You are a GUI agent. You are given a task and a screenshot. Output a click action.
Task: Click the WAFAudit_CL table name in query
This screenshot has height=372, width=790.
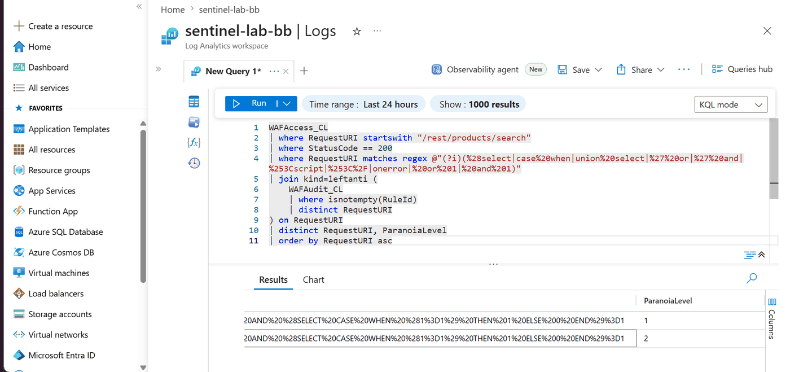tap(315, 189)
